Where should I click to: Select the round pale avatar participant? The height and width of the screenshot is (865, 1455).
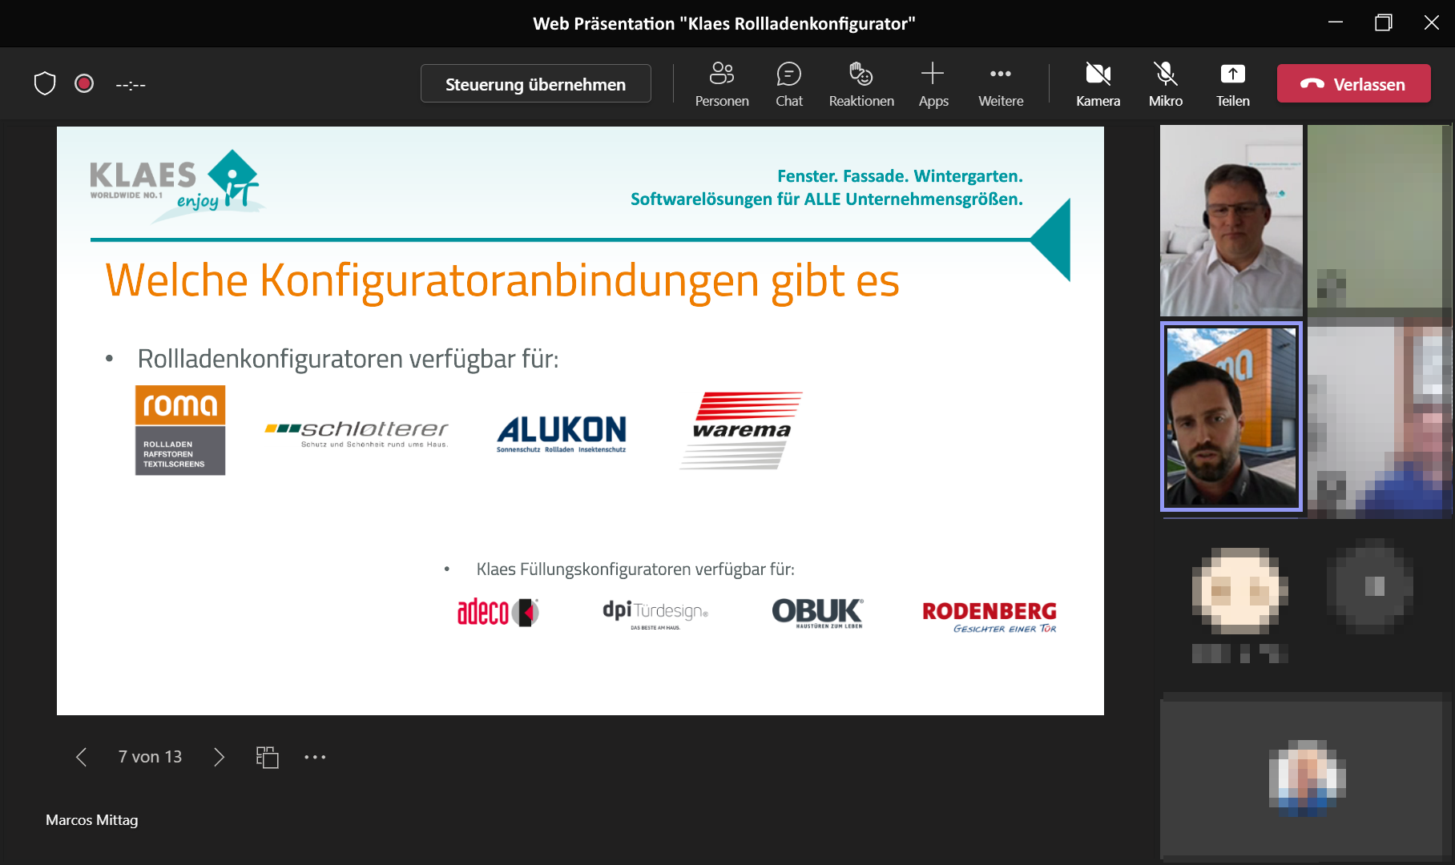click(x=1239, y=591)
